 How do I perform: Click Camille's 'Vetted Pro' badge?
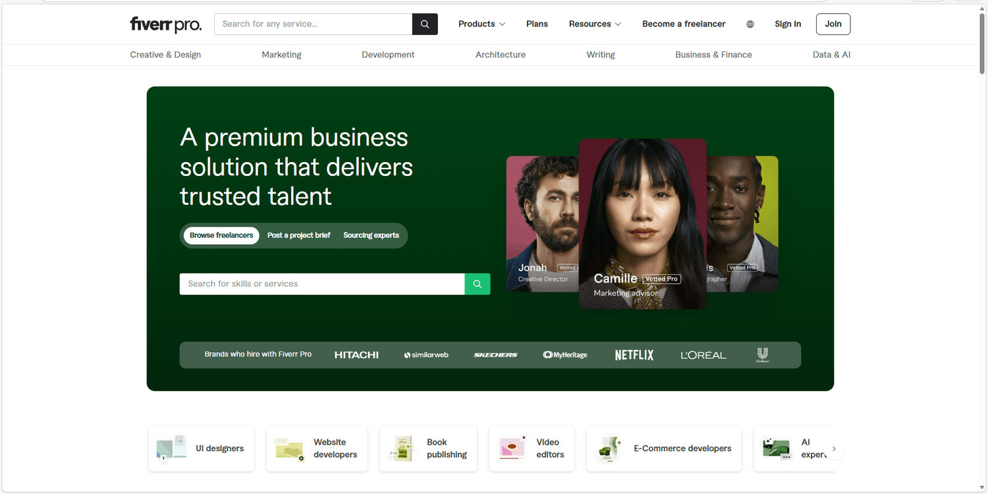[x=661, y=279]
